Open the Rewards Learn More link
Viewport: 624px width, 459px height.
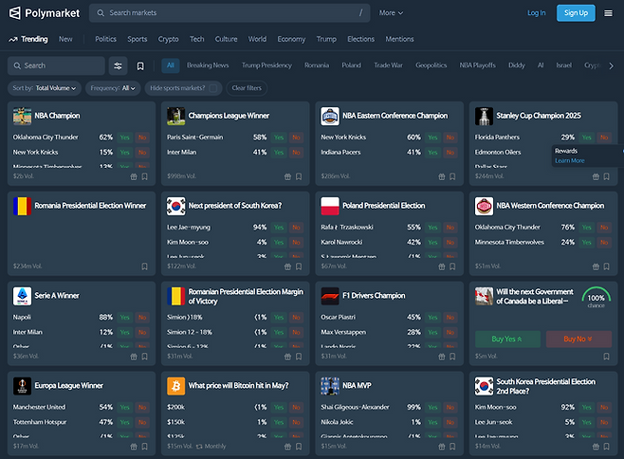tap(570, 161)
